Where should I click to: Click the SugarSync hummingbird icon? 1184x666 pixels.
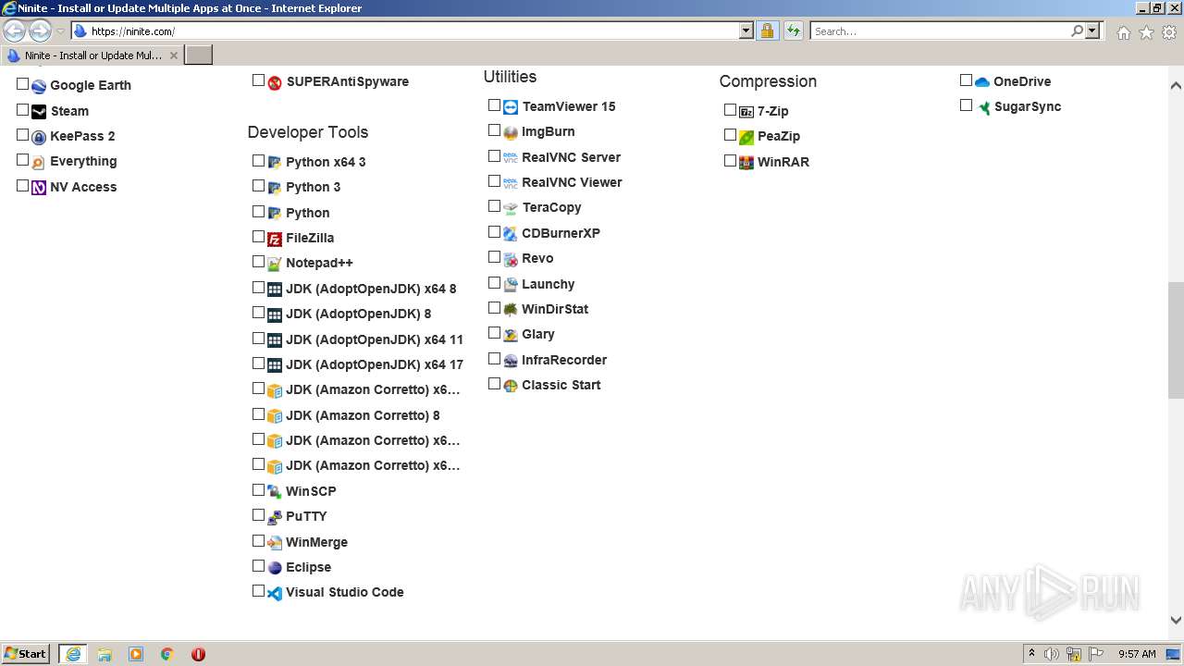coord(983,107)
